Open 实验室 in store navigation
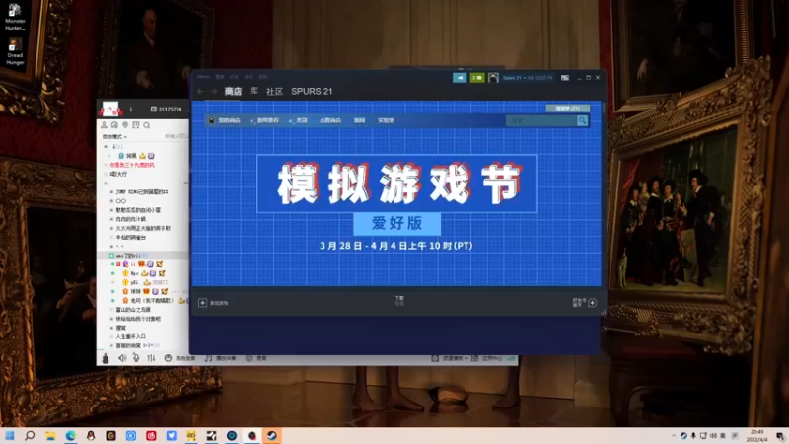This screenshot has width=789, height=444. [x=386, y=120]
